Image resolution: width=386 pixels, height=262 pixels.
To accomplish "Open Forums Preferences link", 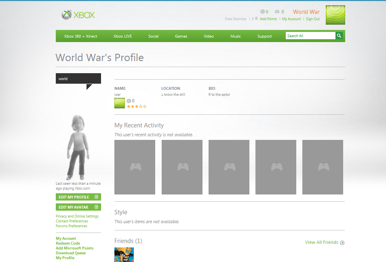I will (x=72, y=226).
